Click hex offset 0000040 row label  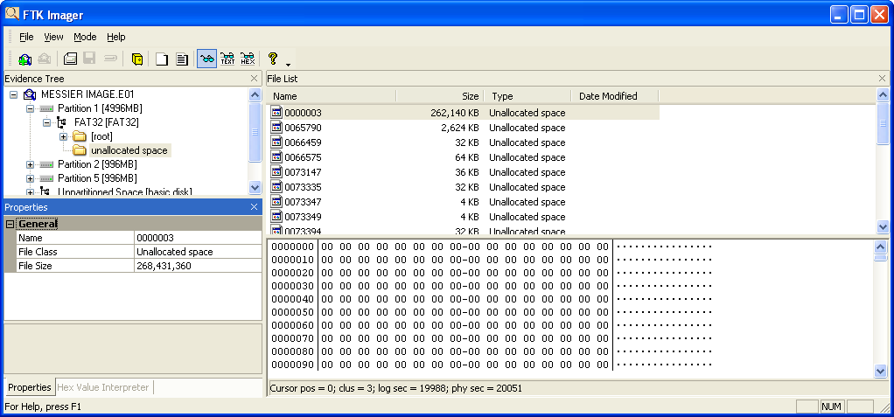coord(292,299)
